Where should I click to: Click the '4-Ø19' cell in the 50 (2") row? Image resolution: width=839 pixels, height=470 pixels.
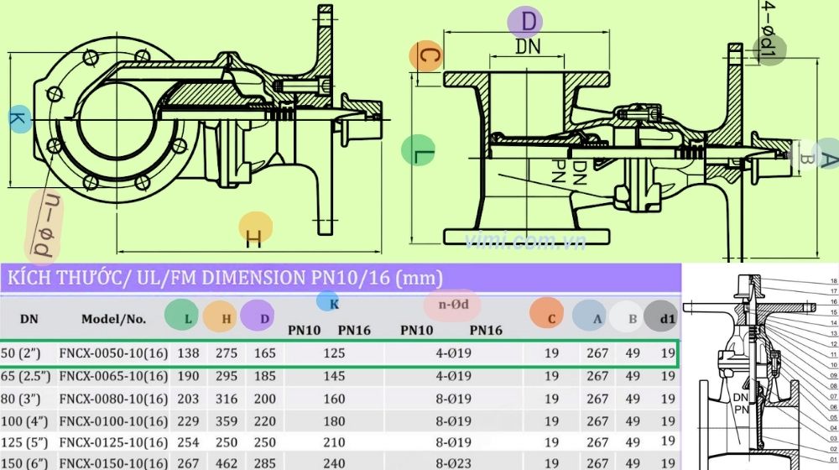click(453, 353)
